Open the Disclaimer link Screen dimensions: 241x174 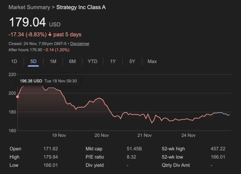click(79, 43)
